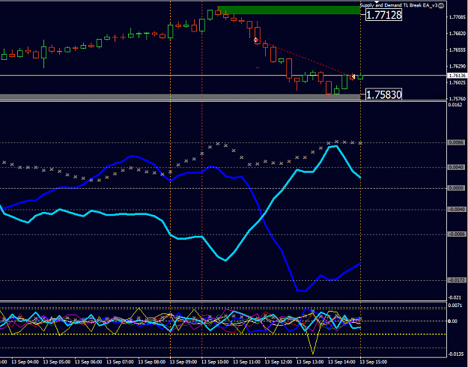Image resolution: width=468 pixels, height=367 pixels.
Task: Click the 13 Sep 08:00 time label
Action: (152, 362)
